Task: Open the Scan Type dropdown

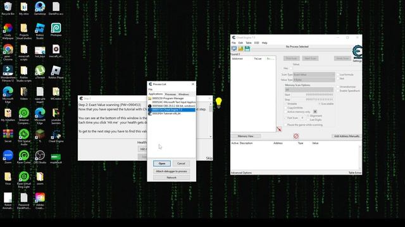Action: click(314, 74)
